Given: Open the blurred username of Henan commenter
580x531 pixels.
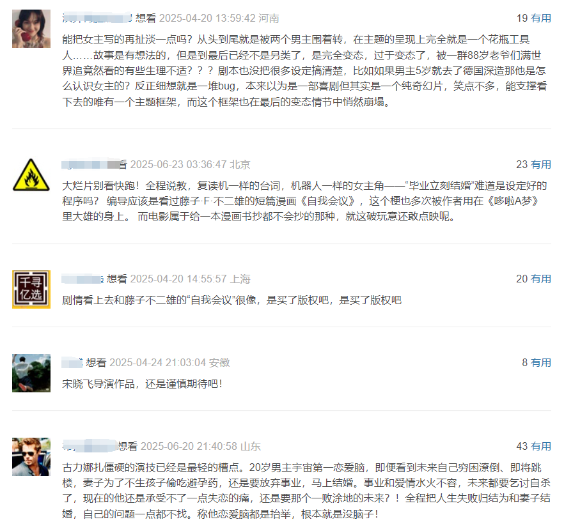Looking at the screenshot, I should point(97,18).
